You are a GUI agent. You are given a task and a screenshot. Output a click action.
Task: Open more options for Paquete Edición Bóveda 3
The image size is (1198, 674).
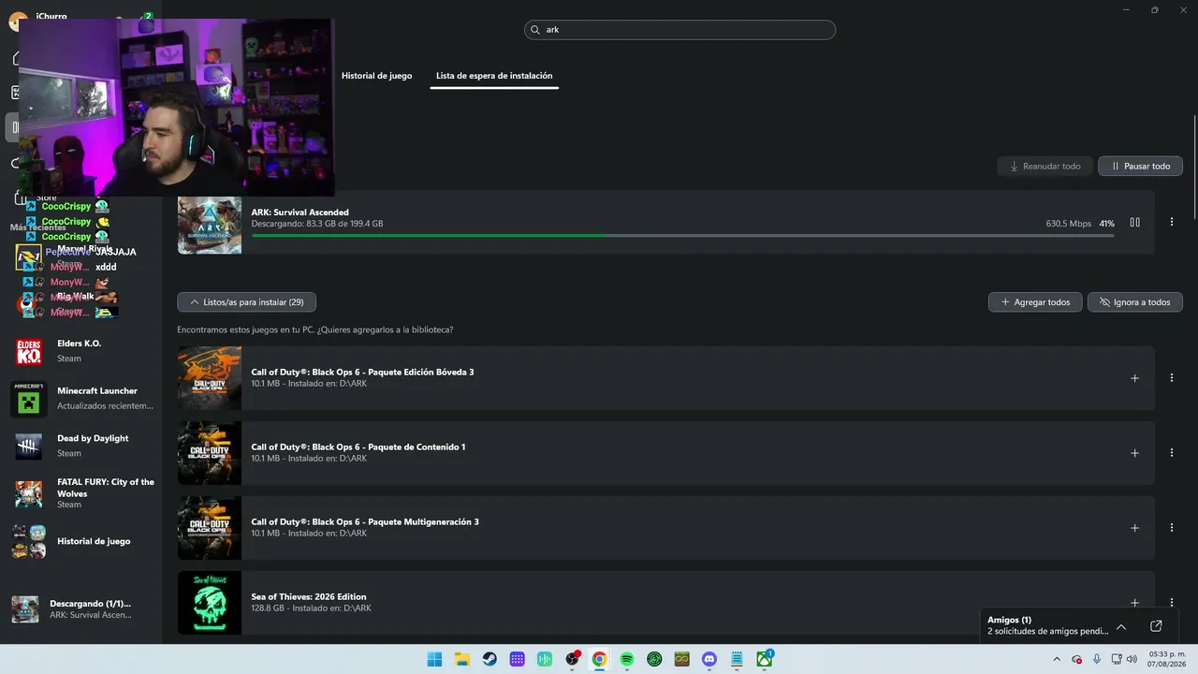point(1172,378)
